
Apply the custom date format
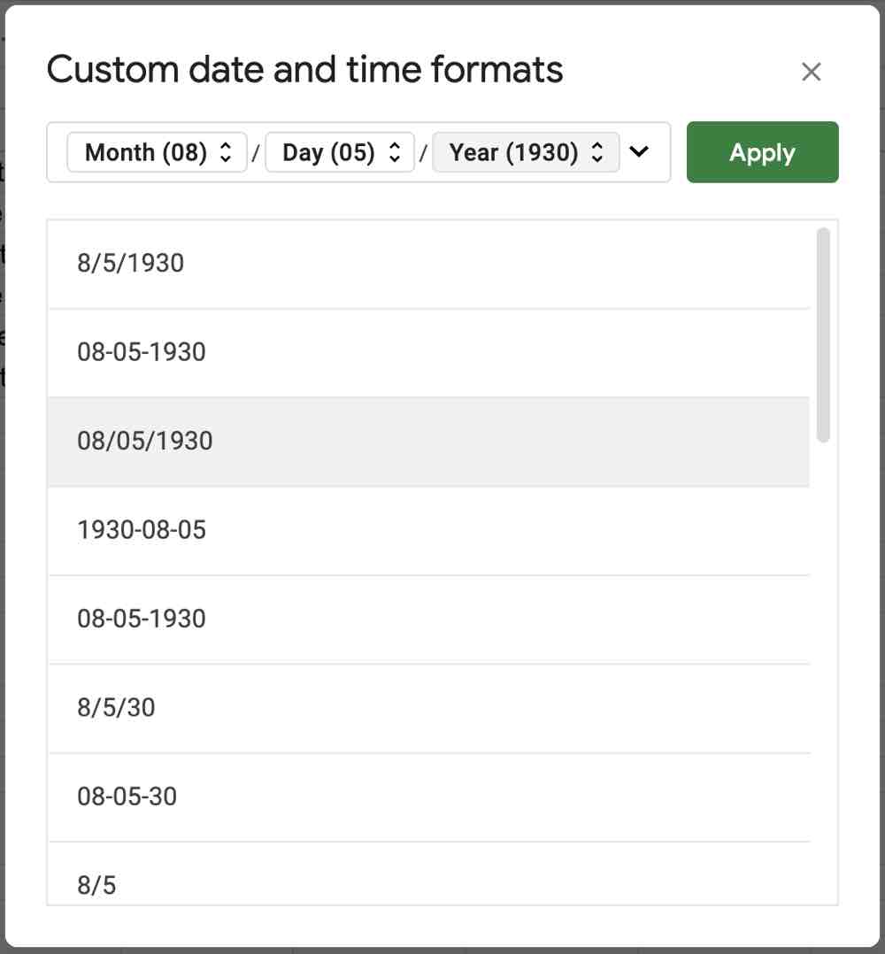[x=762, y=152]
